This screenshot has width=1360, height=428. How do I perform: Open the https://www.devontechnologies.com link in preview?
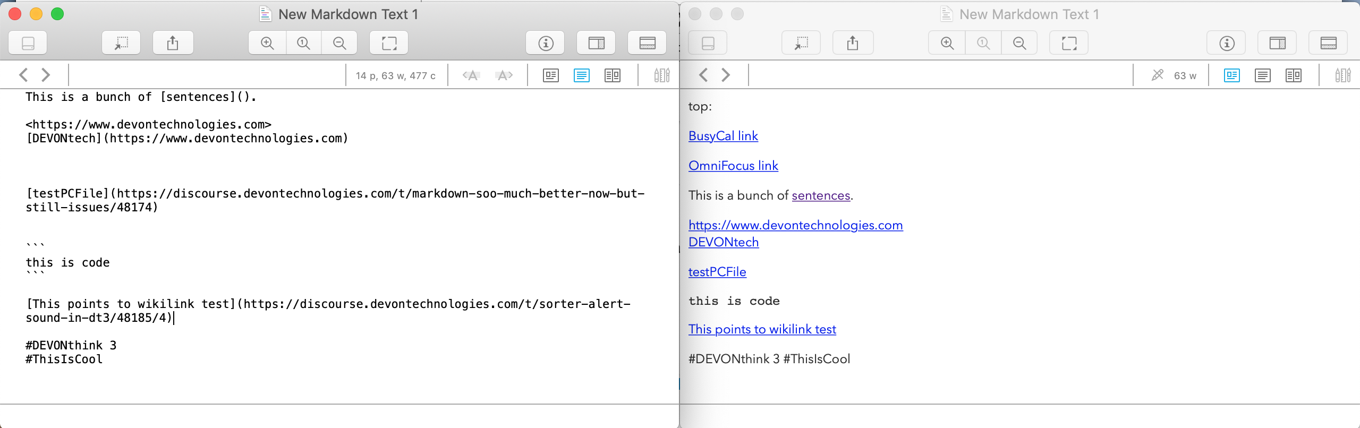pyautogui.click(x=795, y=225)
